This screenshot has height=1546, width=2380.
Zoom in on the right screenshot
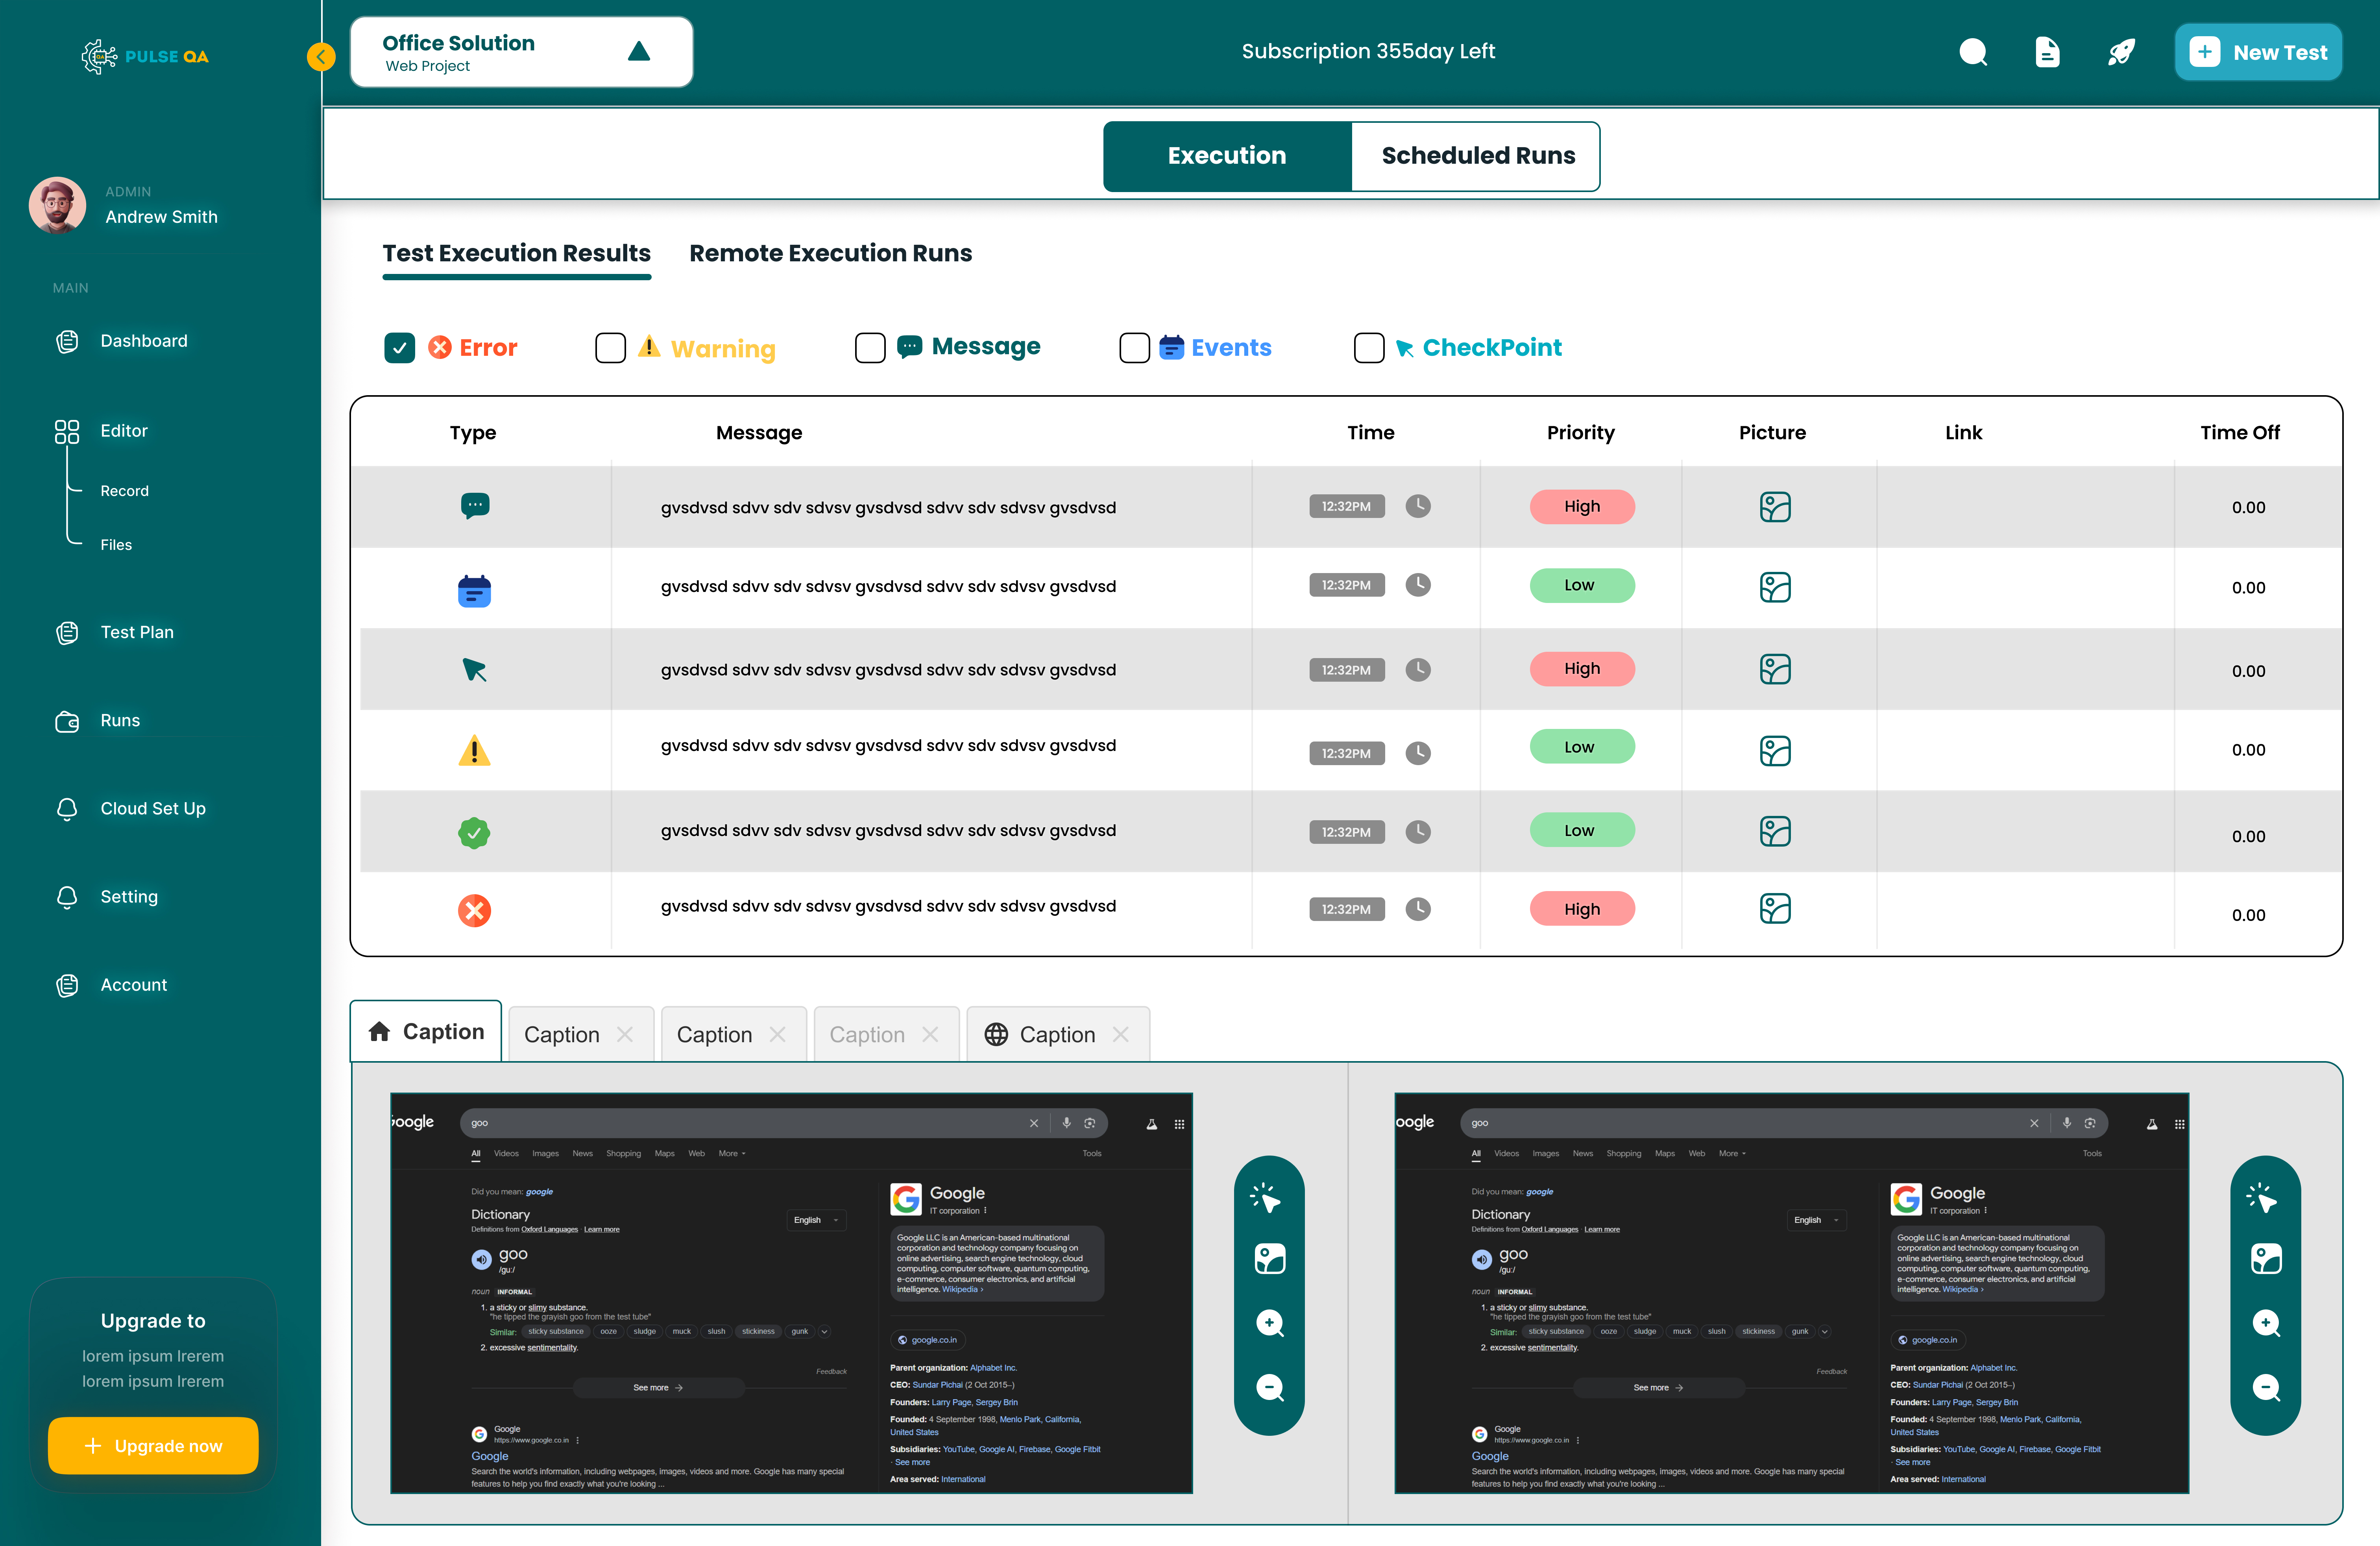[2266, 1323]
